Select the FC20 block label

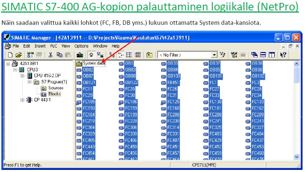tap(130, 89)
